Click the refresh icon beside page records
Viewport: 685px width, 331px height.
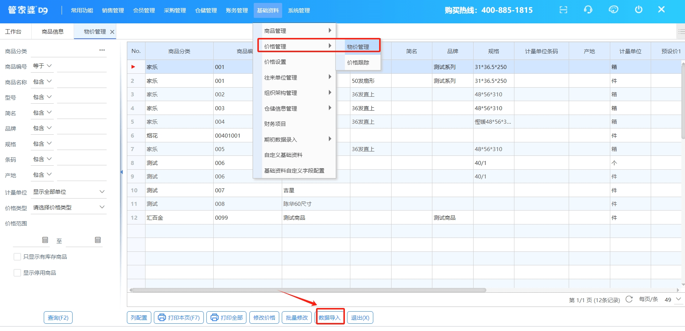point(629,299)
